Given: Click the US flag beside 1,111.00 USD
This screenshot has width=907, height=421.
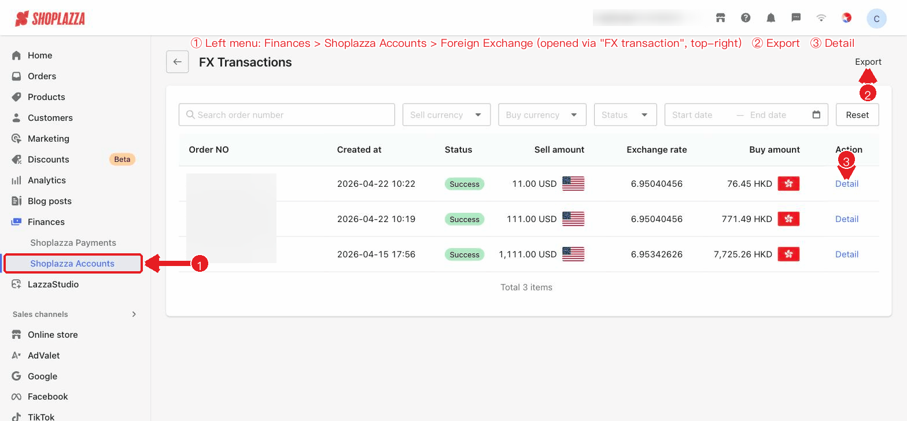Looking at the screenshot, I should 573,254.
